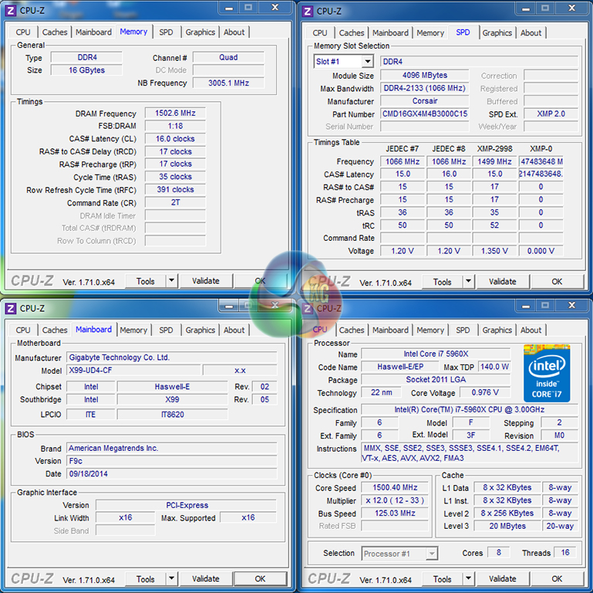Open the Graphics tab in the SPD window
593x593 pixels.
[497, 33]
